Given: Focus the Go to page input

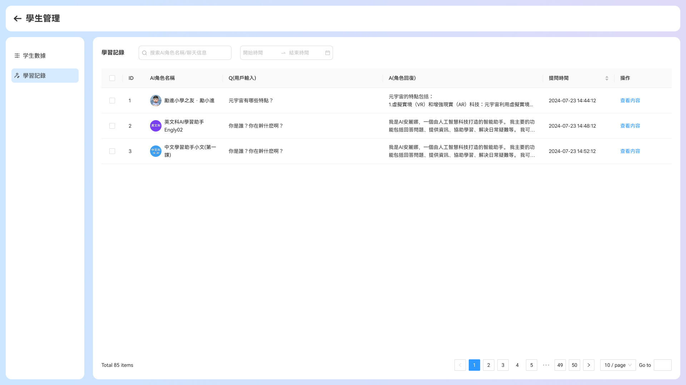Looking at the screenshot, I should click(x=663, y=365).
